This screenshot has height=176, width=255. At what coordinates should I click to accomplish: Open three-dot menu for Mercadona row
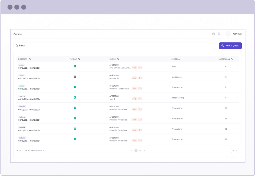pyautogui.click(x=238, y=77)
